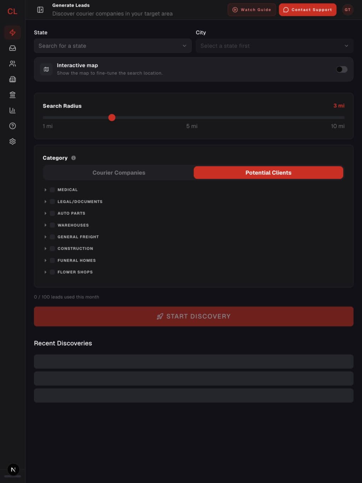This screenshot has height=483, width=362.
Task: Open the people contacts sidebar icon
Action: (x=12, y=64)
